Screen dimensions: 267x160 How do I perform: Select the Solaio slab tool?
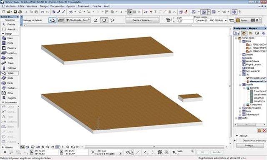10,73
